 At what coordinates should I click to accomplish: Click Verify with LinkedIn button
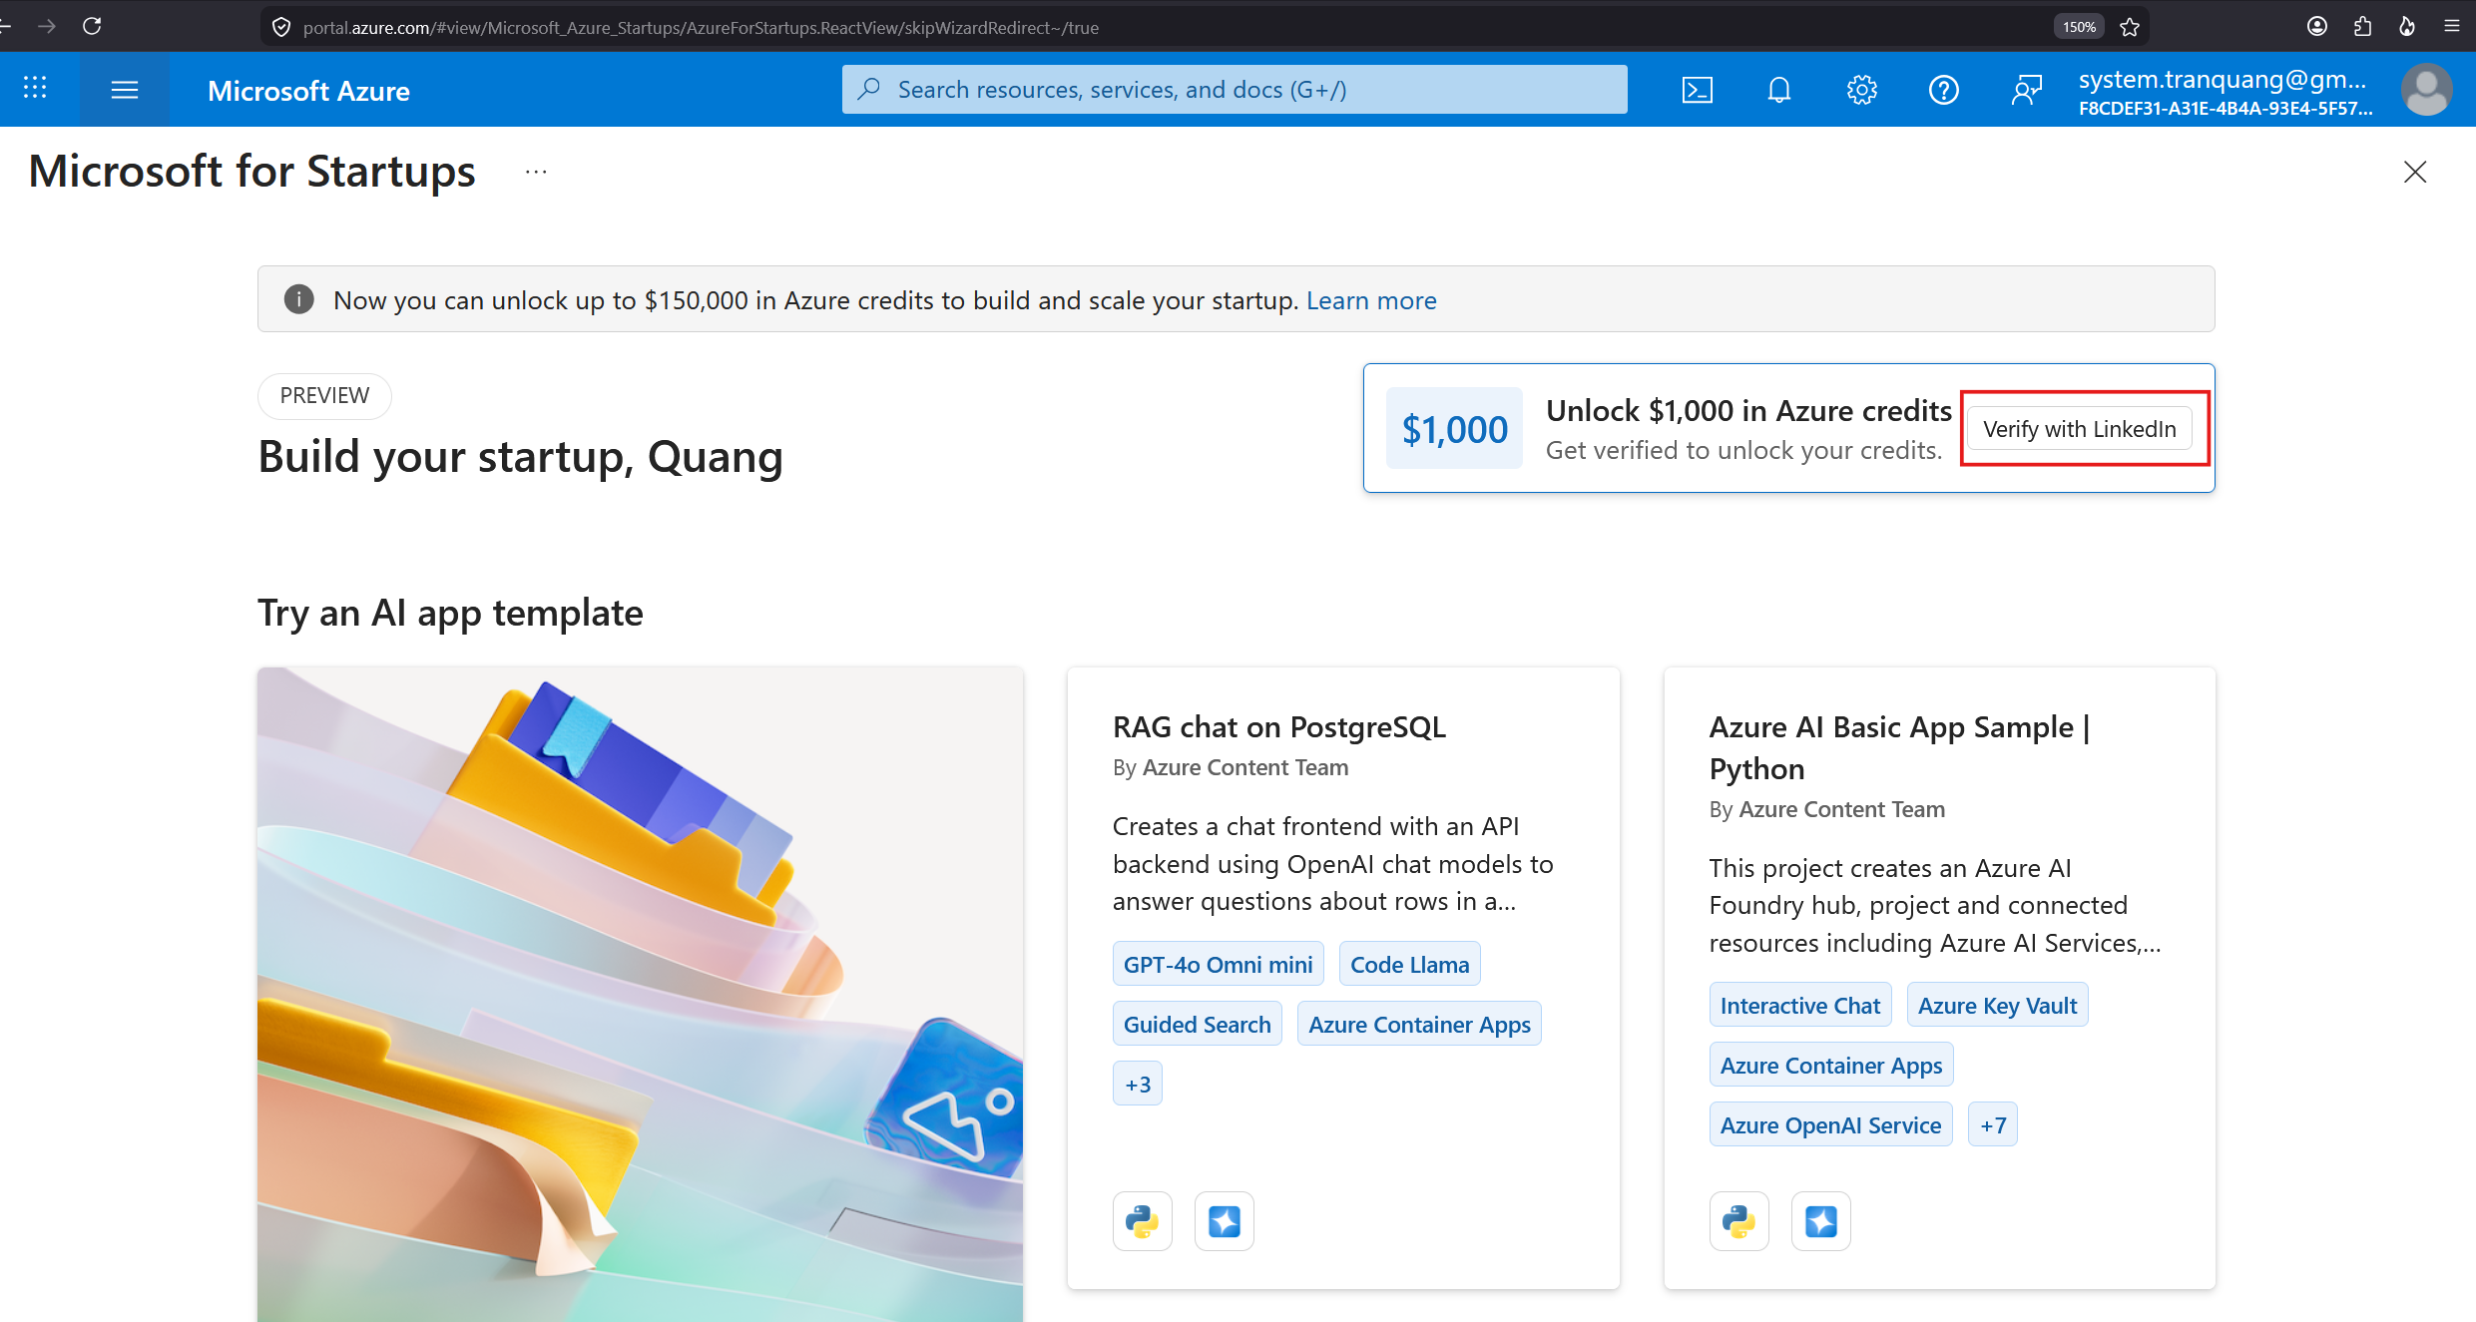[2080, 429]
